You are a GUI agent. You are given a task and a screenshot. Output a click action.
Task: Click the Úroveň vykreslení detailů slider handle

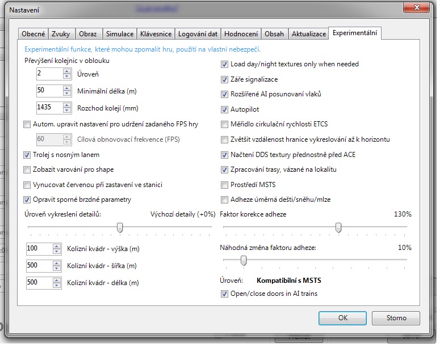pos(120,228)
